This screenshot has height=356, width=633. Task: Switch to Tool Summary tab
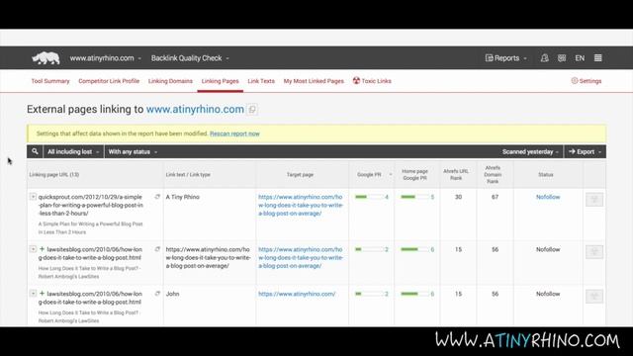pos(50,81)
